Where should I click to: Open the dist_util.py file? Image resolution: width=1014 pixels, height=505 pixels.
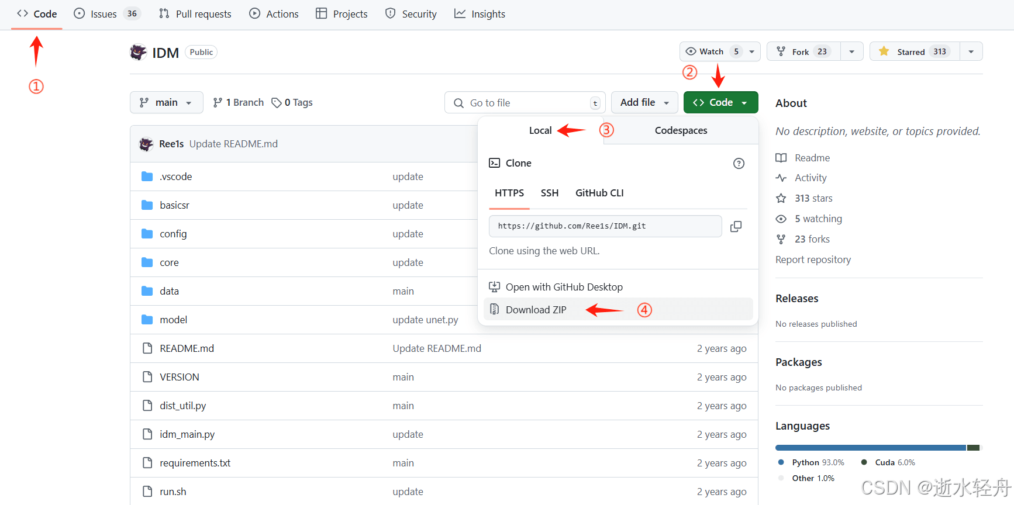pos(183,406)
